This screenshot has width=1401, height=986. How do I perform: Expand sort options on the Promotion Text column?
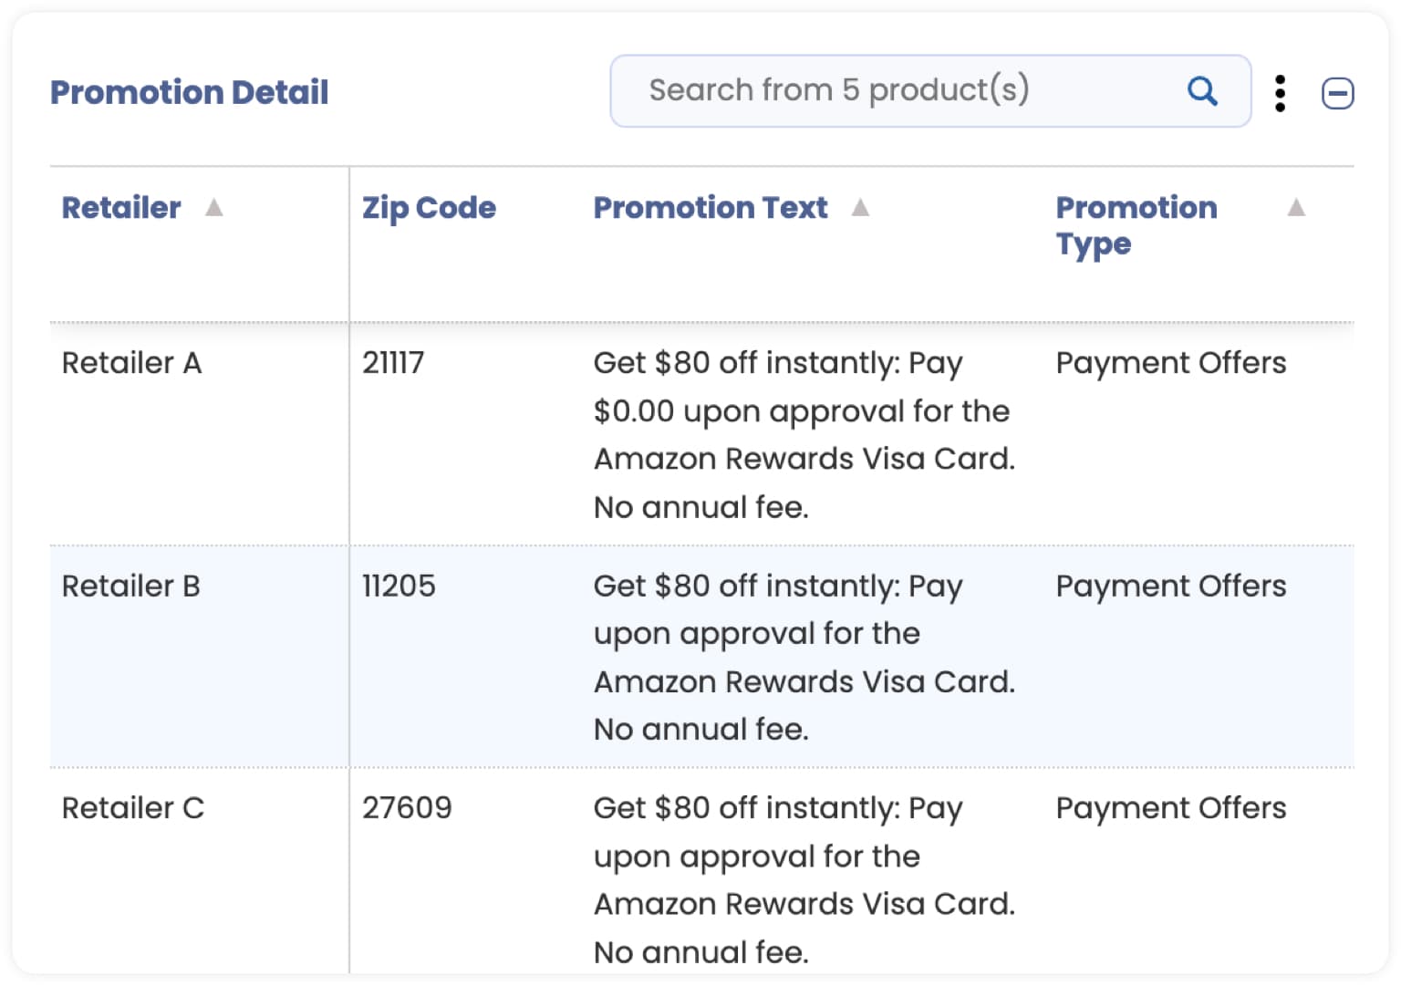pyautogui.click(x=860, y=207)
